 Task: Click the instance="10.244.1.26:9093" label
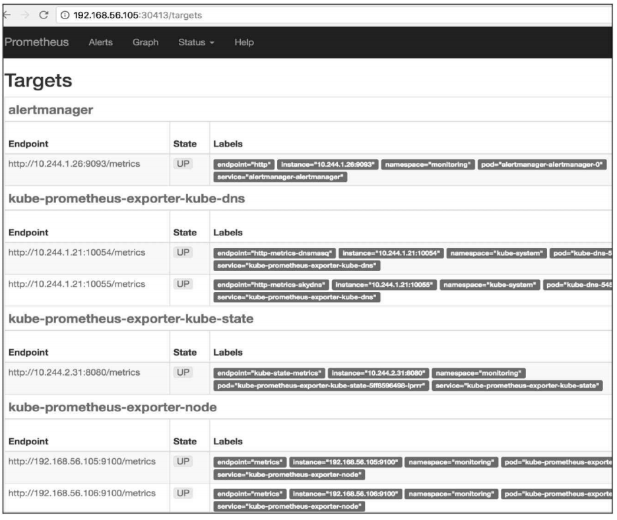328,165
